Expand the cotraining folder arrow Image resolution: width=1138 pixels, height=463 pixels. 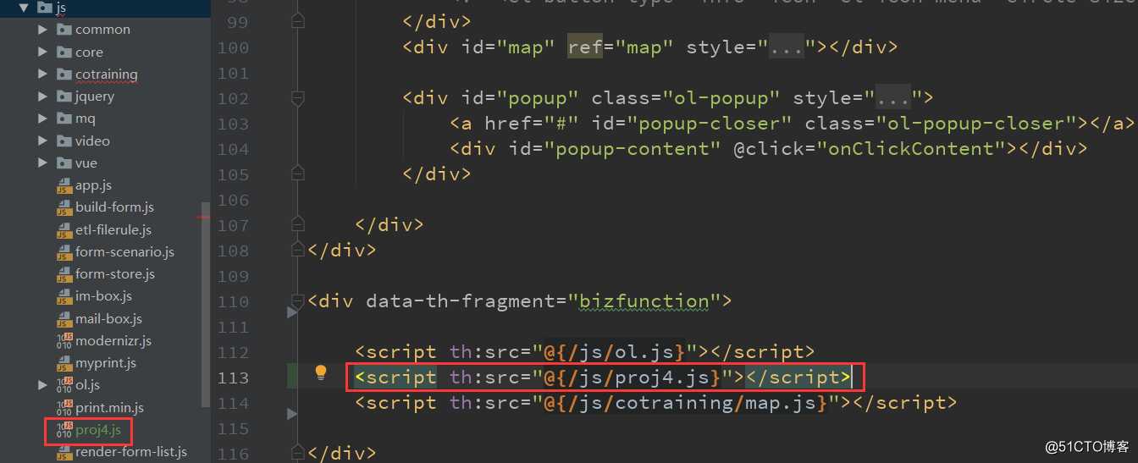(x=43, y=74)
